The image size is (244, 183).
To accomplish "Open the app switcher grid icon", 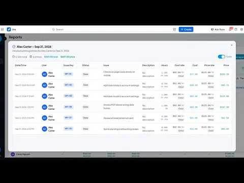I will click(2, 29).
